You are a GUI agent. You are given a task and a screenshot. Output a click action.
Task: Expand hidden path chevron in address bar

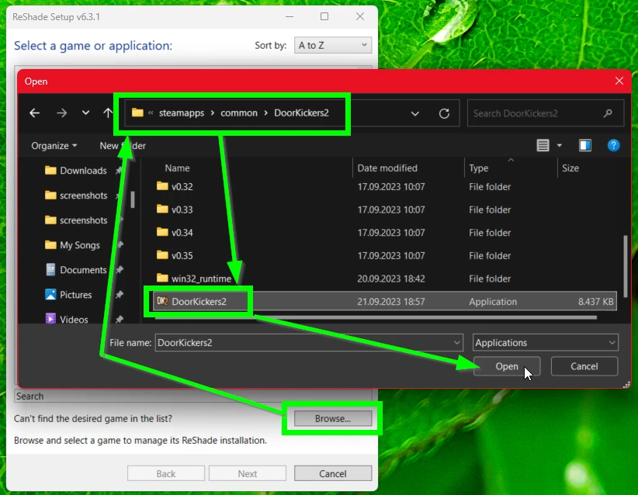point(151,112)
